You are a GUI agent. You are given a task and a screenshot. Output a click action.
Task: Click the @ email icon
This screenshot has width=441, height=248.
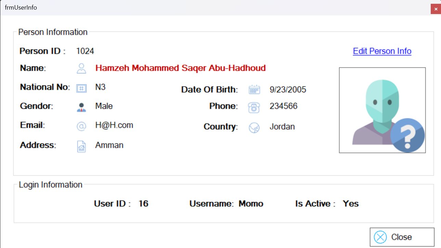81,126
